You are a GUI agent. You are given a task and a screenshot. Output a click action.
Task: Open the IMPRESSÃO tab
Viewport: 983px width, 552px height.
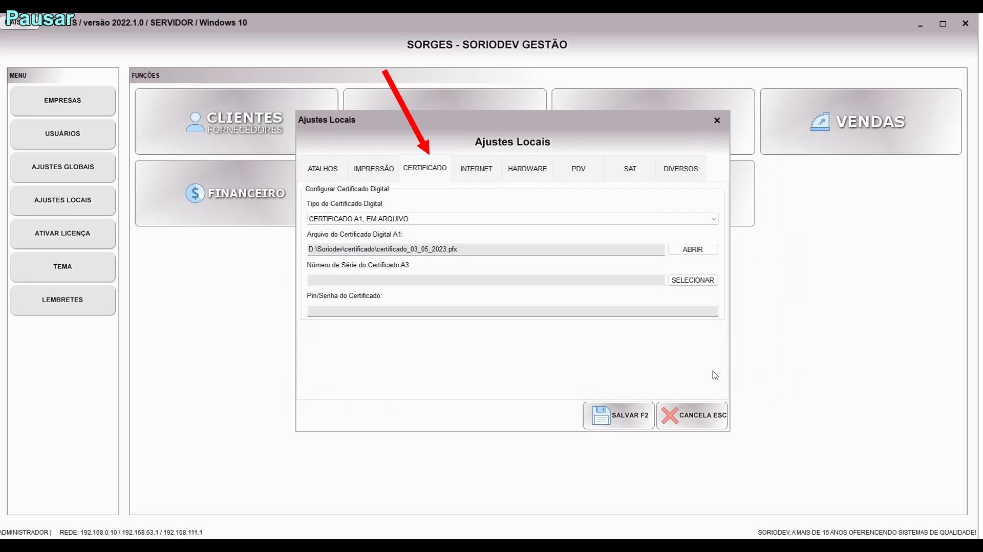pos(374,169)
